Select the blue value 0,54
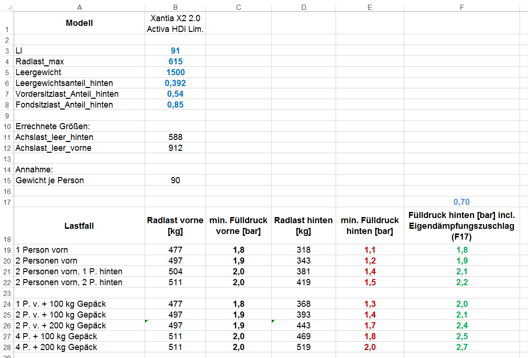This screenshot has width=528, height=358. [175, 93]
